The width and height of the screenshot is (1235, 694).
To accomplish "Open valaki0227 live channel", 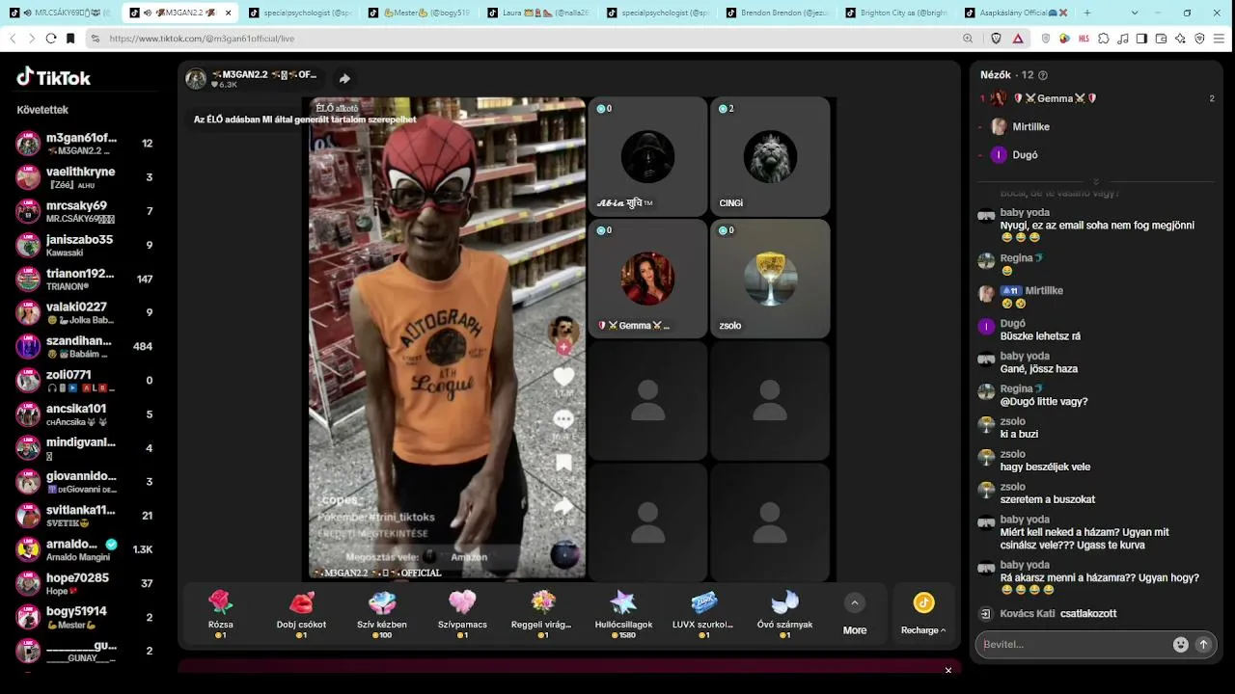I will [x=85, y=312].
